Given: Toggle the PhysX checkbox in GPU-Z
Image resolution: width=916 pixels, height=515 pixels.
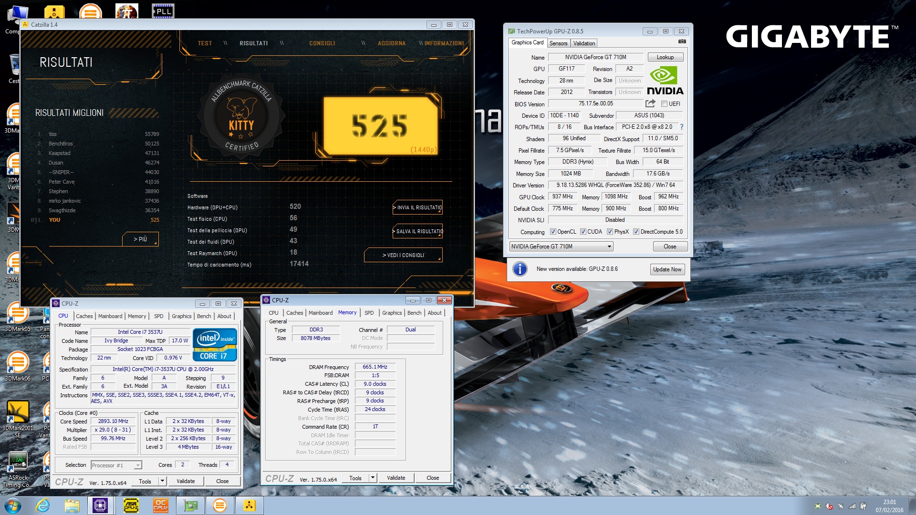Looking at the screenshot, I should tap(610, 232).
